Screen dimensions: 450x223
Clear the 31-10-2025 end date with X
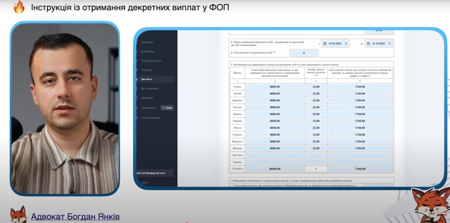coord(390,43)
